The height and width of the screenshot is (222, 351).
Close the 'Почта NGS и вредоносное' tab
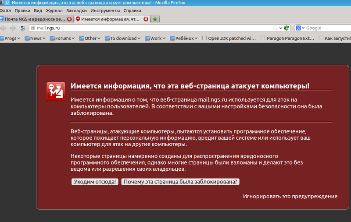tap(69, 19)
